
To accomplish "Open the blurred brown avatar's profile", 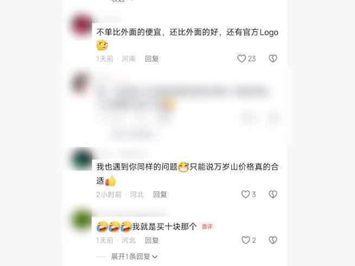I will (x=80, y=83).
